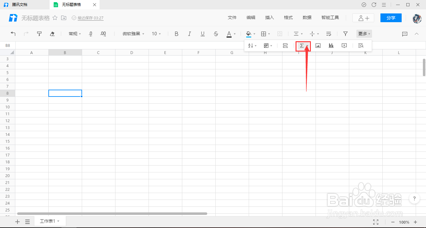The width and height of the screenshot is (426, 228).
Task: Toggle bold formatting
Action: (x=176, y=34)
